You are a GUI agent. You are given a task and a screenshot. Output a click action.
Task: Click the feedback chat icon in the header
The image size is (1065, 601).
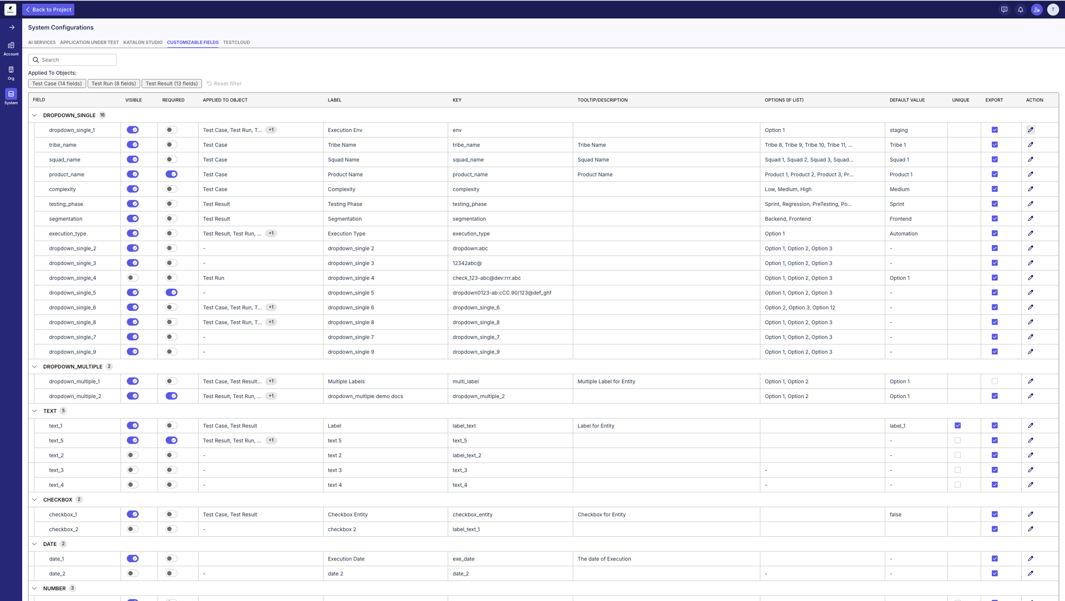1004,9
